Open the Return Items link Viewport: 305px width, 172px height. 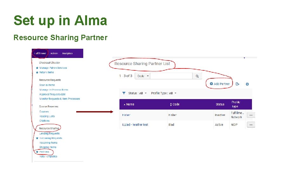click(x=46, y=72)
